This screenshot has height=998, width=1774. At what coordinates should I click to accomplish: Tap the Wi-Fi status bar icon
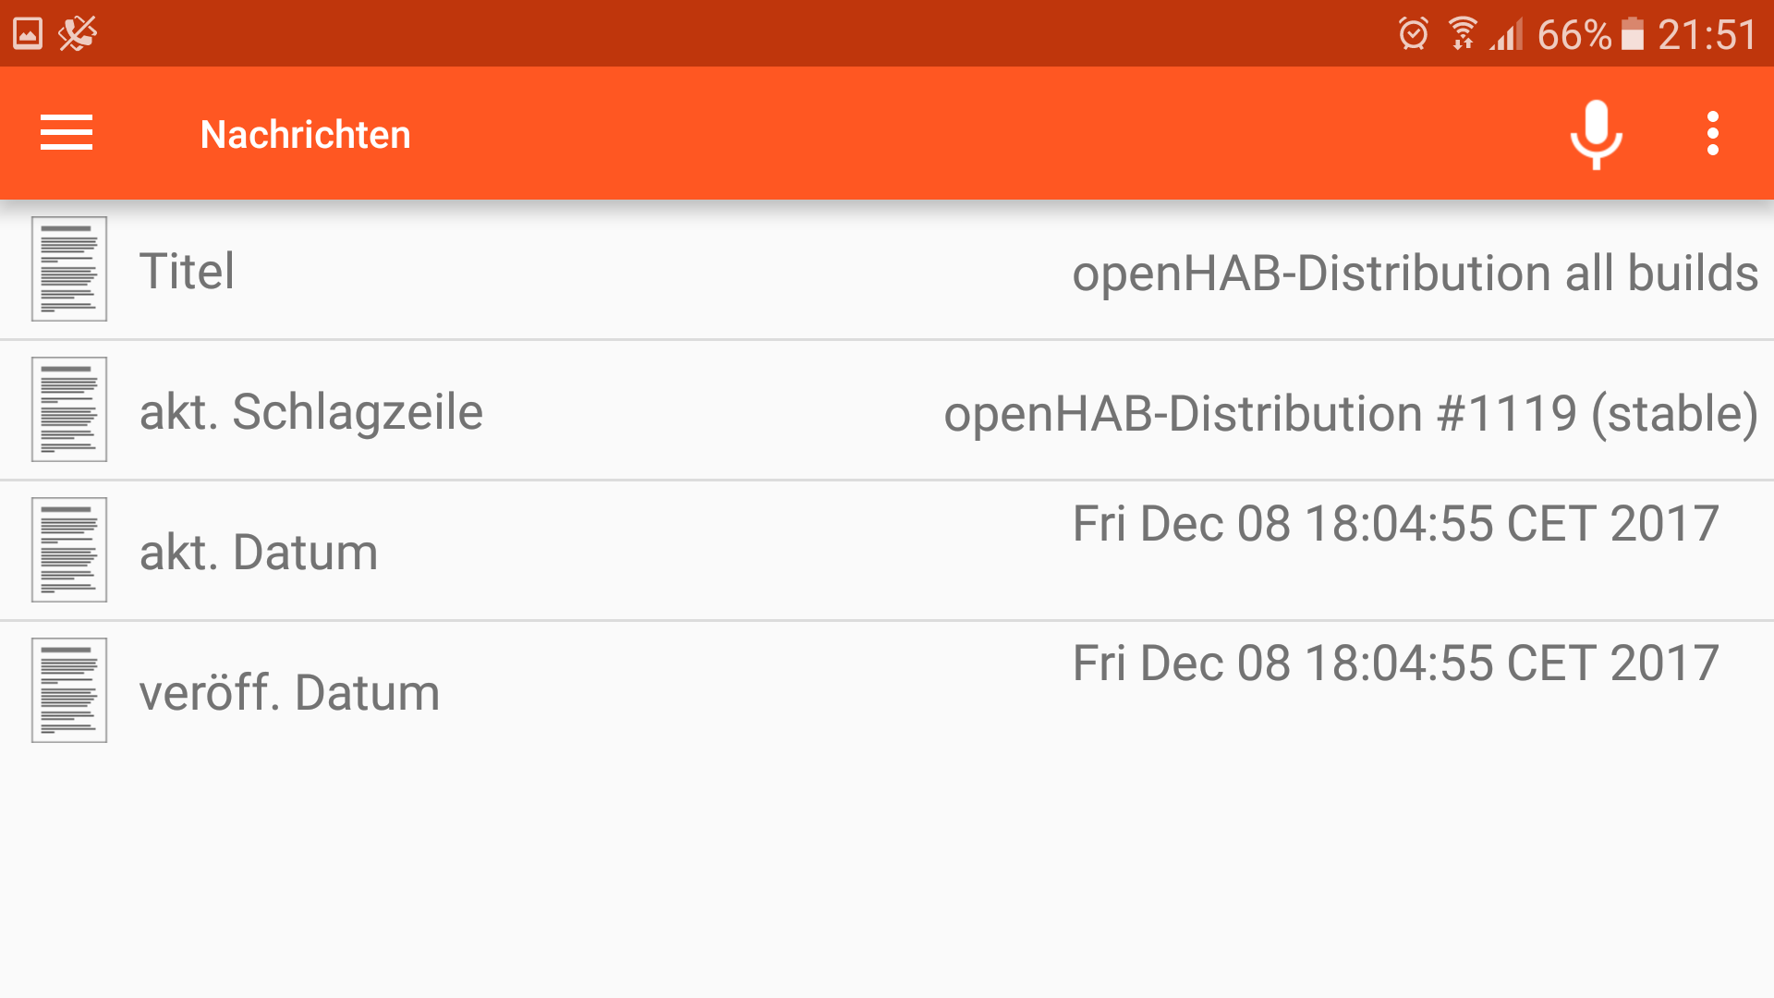click(x=1462, y=34)
